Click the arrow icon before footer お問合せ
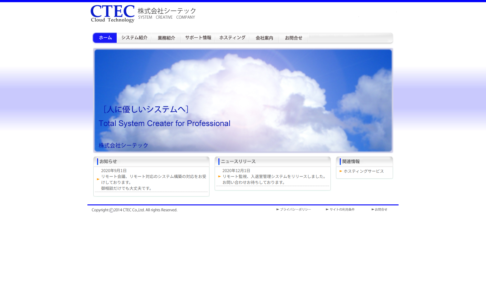Image resolution: width=486 pixels, height=290 pixels. [x=373, y=209]
